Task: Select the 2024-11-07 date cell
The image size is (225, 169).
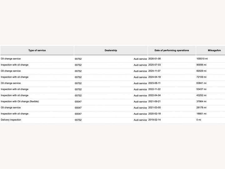Action: pyautogui.click(x=154, y=71)
